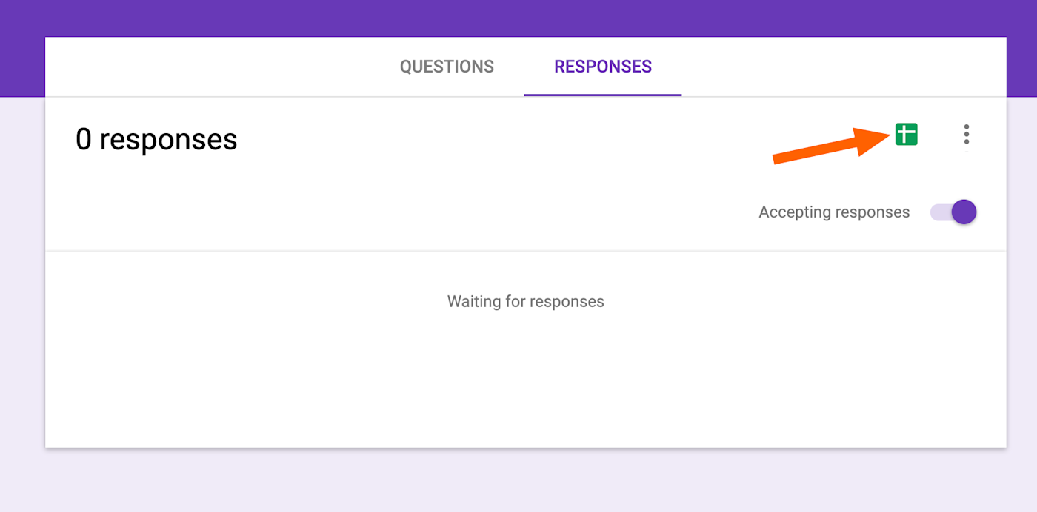Image resolution: width=1037 pixels, height=512 pixels.
Task: Select the Responses tab
Action: [x=603, y=67]
